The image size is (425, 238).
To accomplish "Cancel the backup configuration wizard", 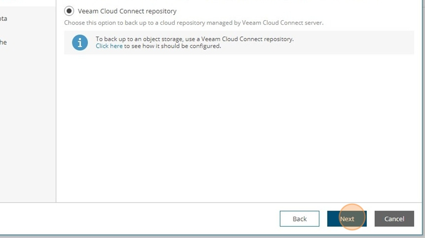I will coord(394,219).
